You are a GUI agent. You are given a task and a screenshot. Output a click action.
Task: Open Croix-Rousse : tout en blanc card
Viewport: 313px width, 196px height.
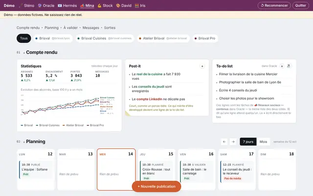tap(156, 171)
